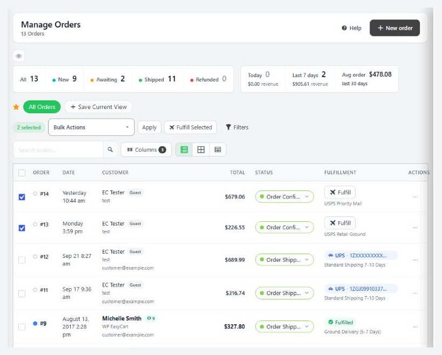Open status dropdown for order #14
This screenshot has width=442, height=355.
284,196
